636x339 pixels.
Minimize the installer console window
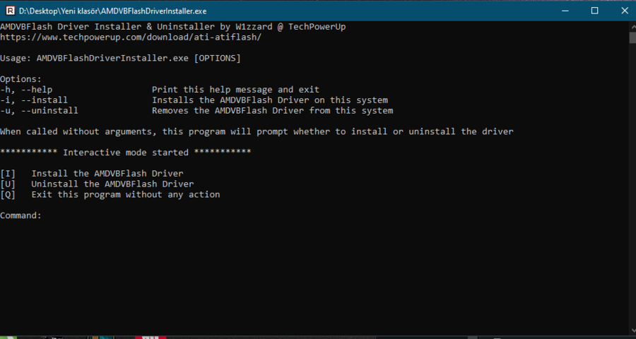tap(563, 11)
